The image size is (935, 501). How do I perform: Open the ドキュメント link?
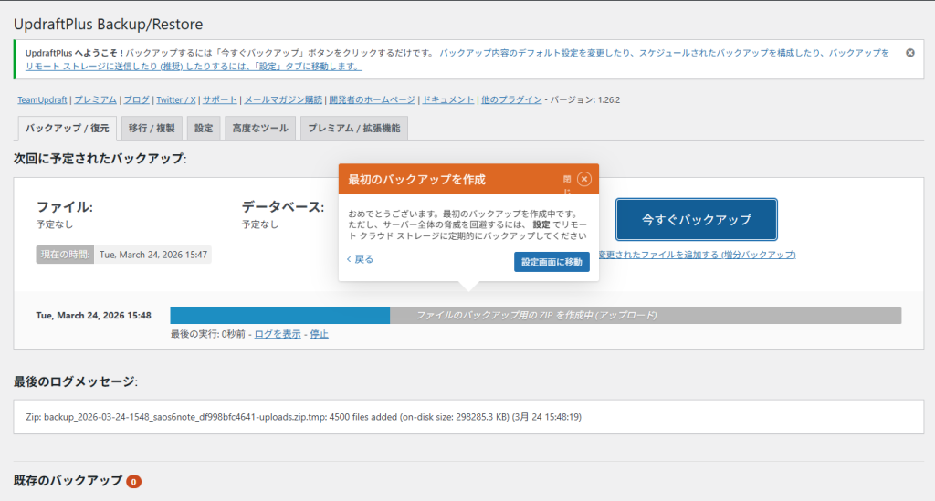(448, 99)
